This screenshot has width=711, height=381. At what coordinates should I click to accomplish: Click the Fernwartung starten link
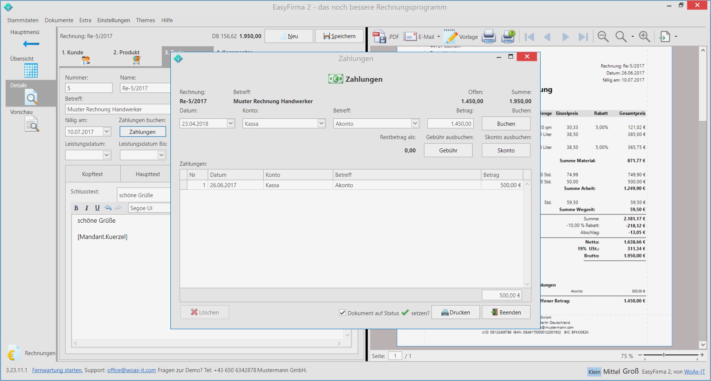[57, 370]
